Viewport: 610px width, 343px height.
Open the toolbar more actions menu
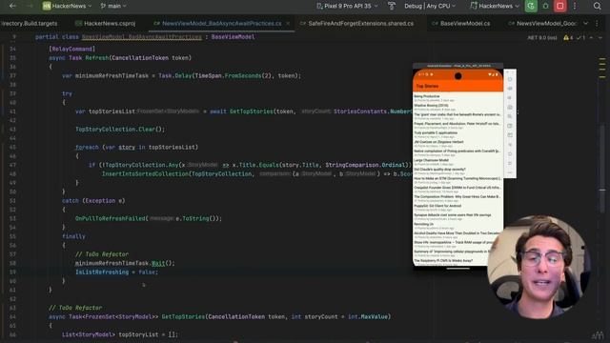click(x=575, y=6)
